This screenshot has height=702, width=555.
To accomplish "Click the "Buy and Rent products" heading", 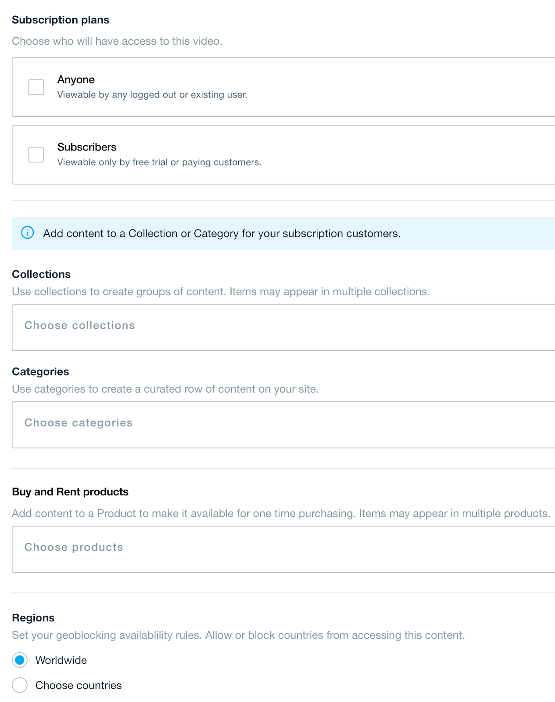I will [70, 492].
